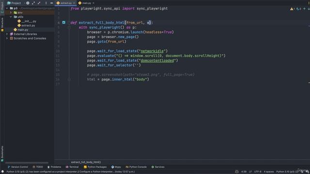This screenshot has height=174, width=310.
Task: Expand Scratches and Consoles node
Action: (7, 38)
